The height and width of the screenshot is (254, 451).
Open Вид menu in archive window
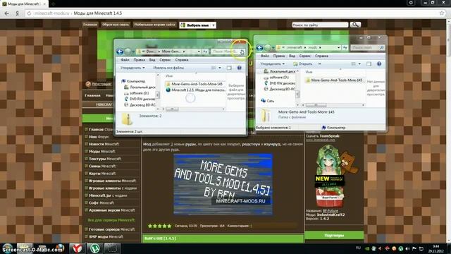[x=152, y=60]
